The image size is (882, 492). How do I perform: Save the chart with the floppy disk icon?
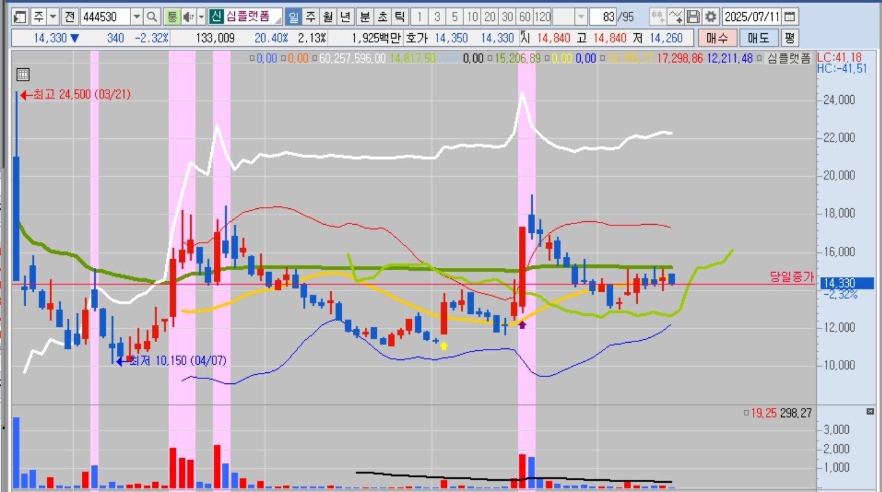693,17
